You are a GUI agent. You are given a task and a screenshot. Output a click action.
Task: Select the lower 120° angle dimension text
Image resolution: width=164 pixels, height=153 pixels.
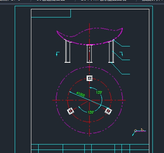tap(91, 112)
